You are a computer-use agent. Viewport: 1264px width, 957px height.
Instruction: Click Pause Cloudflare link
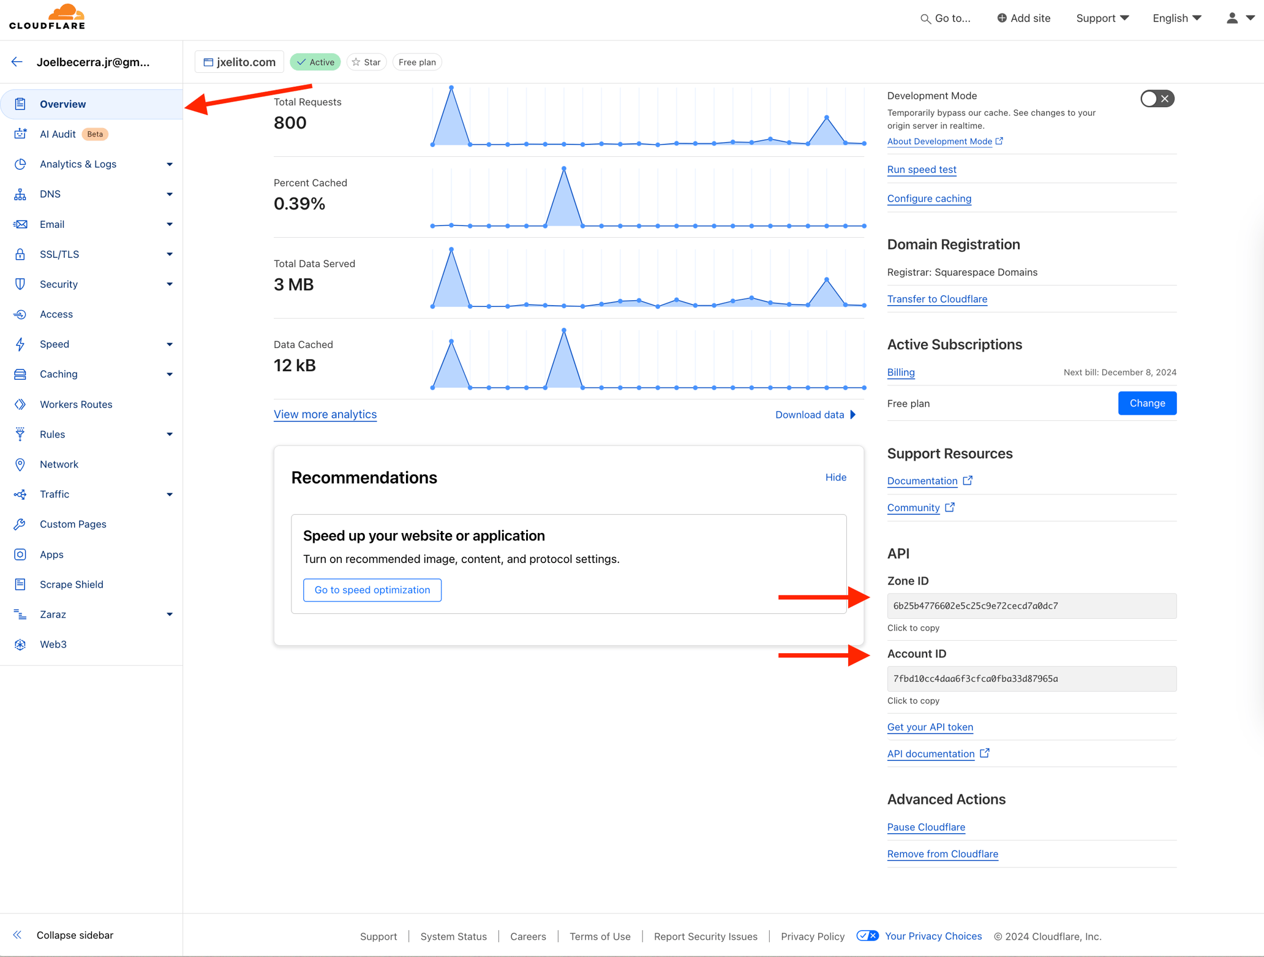tap(926, 827)
